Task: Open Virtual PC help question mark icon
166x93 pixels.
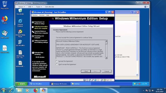Action: click(145, 7)
